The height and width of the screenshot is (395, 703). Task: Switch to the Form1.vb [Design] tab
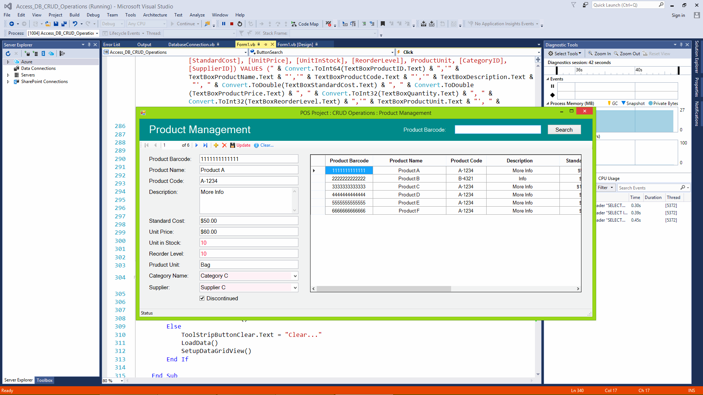click(x=295, y=45)
